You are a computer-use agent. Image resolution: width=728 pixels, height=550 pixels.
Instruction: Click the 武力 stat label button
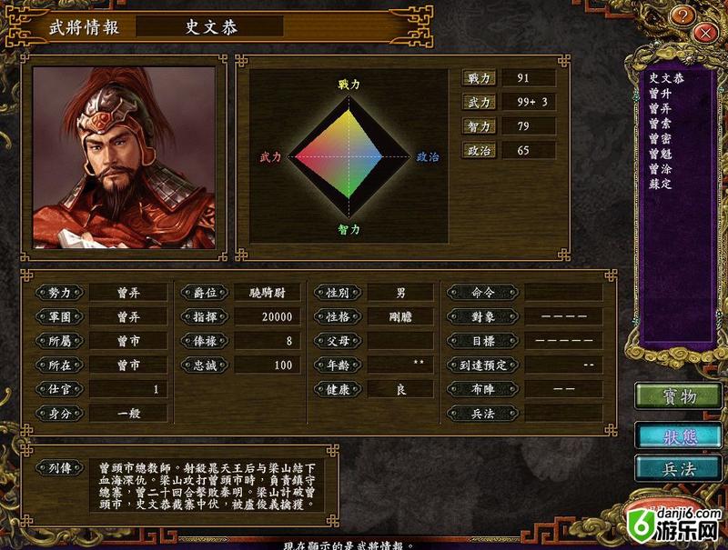480,102
